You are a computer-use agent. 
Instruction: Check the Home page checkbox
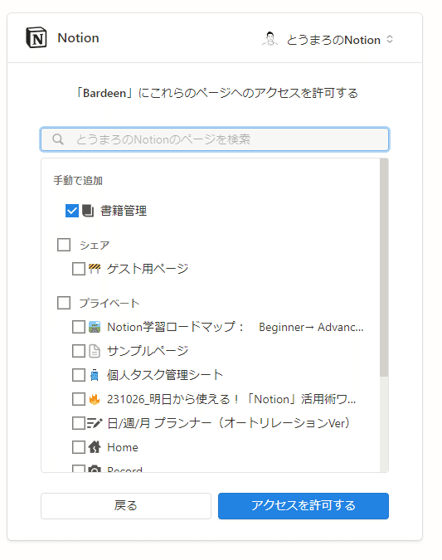tap(79, 447)
